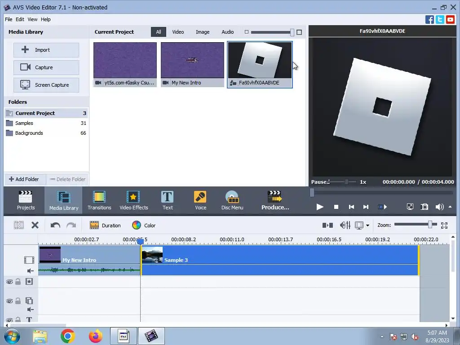Click the small thumbnails icon
The image size is (460, 345).
click(x=247, y=32)
